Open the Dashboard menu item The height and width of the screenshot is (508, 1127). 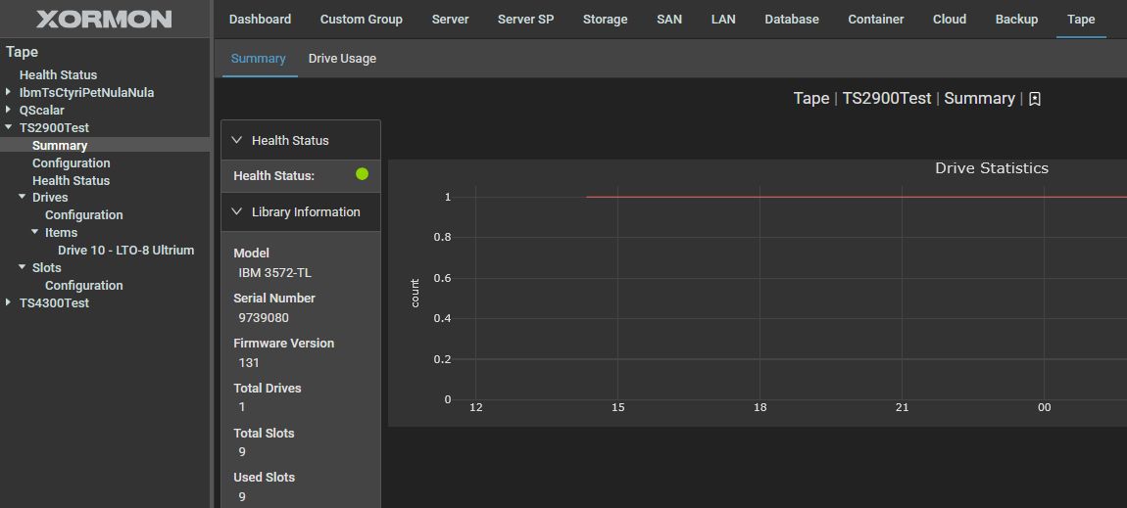click(260, 20)
